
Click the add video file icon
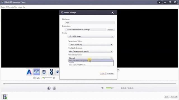tap(5, 97)
